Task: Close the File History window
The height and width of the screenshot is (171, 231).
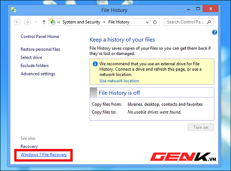Action: (211, 9)
